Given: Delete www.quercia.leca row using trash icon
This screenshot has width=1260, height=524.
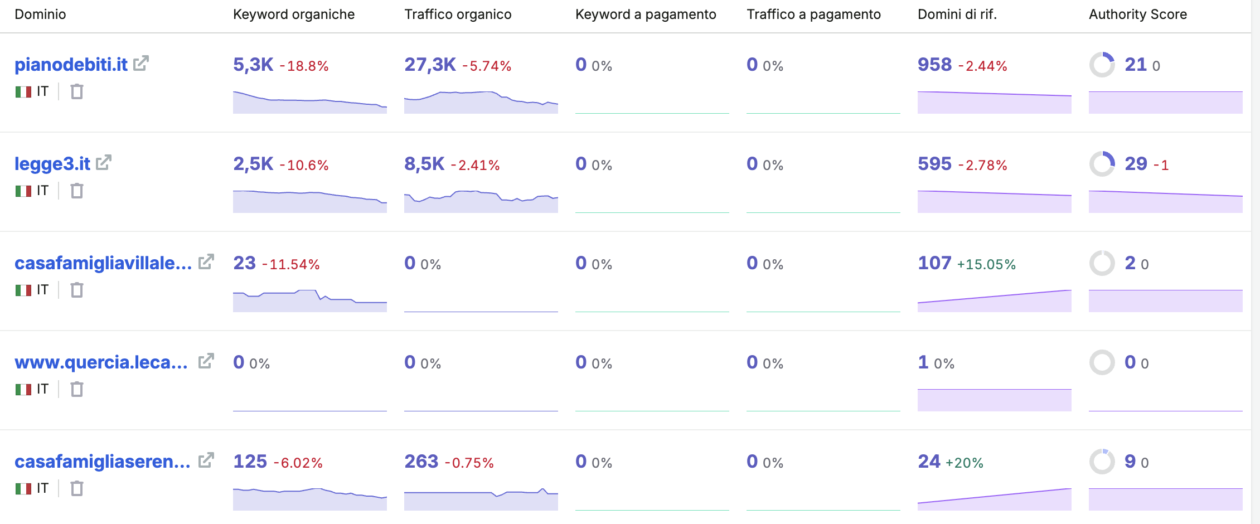Looking at the screenshot, I should (77, 389).
